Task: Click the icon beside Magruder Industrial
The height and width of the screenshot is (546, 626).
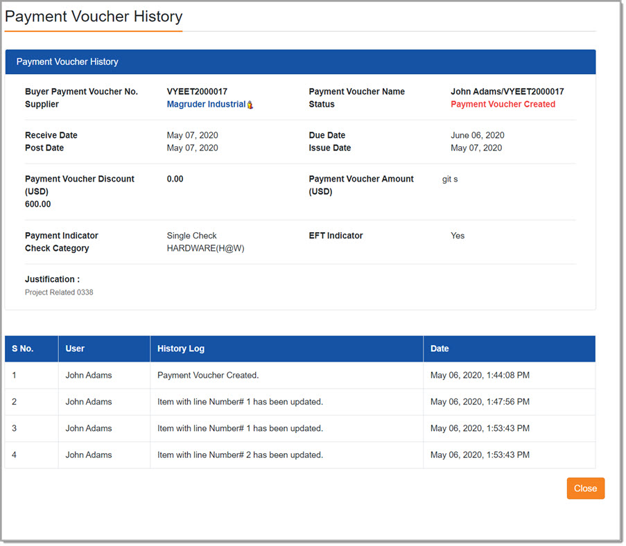Action: click(x=250, y=105)
